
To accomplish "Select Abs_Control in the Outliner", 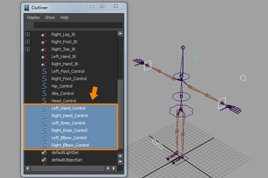I will pos(63,93).
